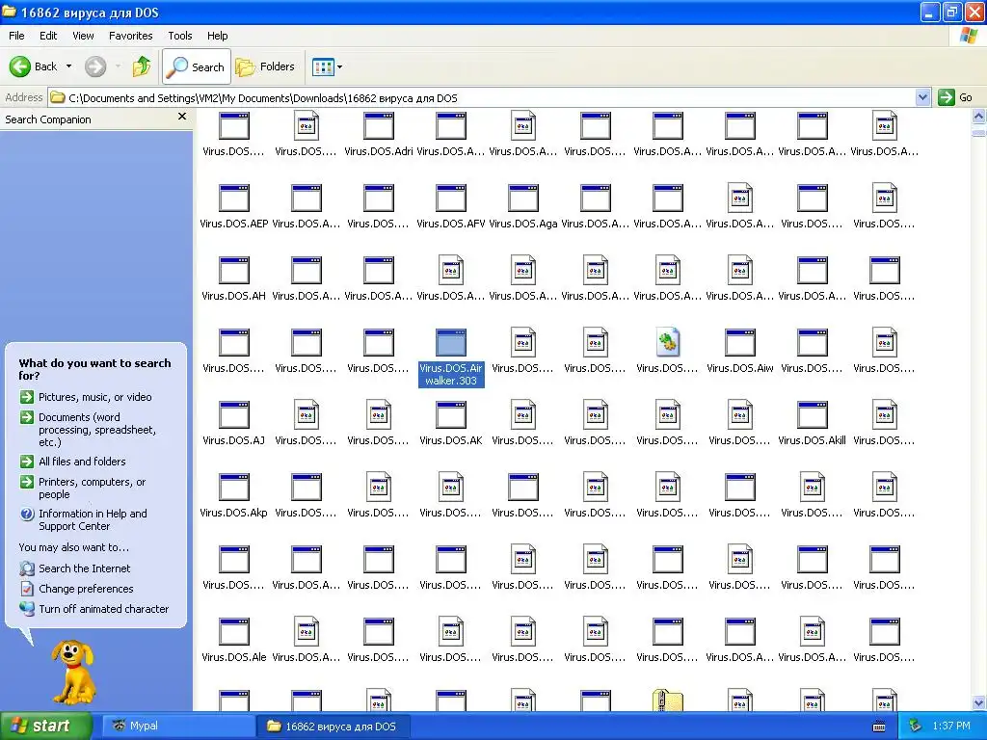
Task: Click the animated search dog character
Action: pyautogui.click(x=73, y=672)
